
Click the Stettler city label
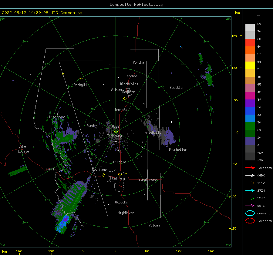click(x=177, y=88)
